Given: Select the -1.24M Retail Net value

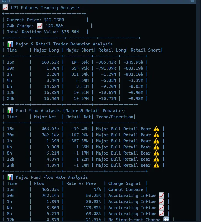Looking at the screenshot, I should click(x=81, y=165).
